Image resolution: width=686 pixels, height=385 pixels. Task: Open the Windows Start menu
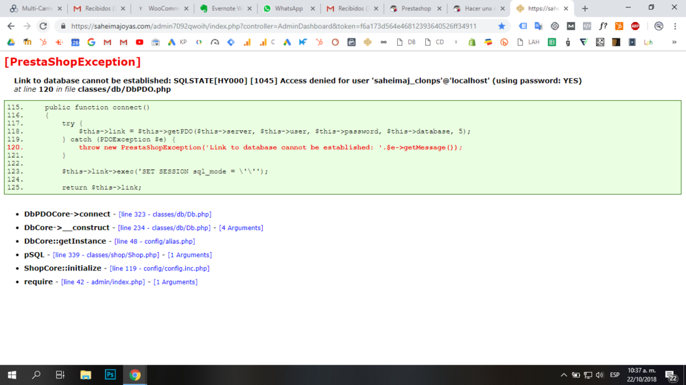pyautogui.click(x=12, y=375)
